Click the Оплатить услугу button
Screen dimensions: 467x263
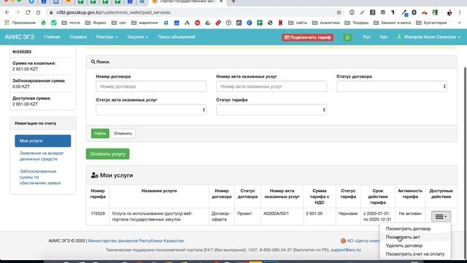pos(107,154)
